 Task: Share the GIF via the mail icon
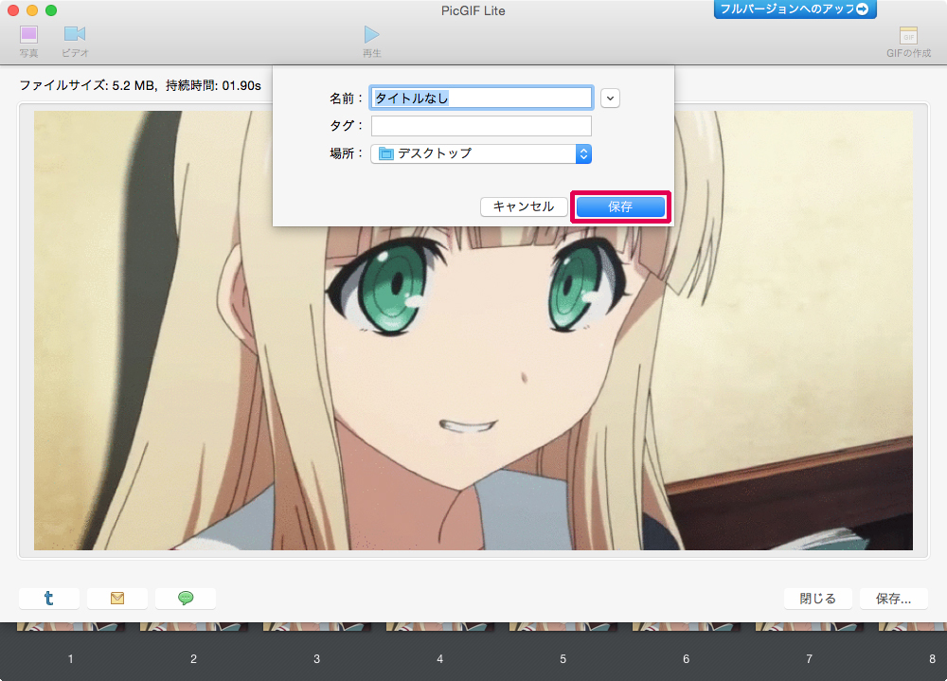point(117,599)
